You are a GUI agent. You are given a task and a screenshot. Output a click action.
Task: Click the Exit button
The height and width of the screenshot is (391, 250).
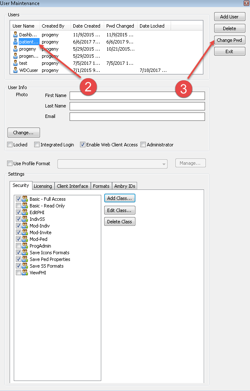230,51
